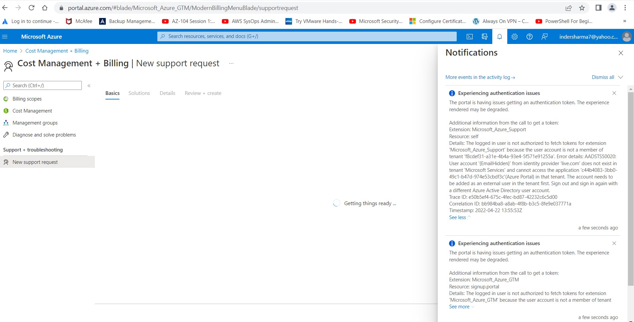The image size is (634, 322).
Task: Select Diagnose and solve problems
Action: pos(44,135)
